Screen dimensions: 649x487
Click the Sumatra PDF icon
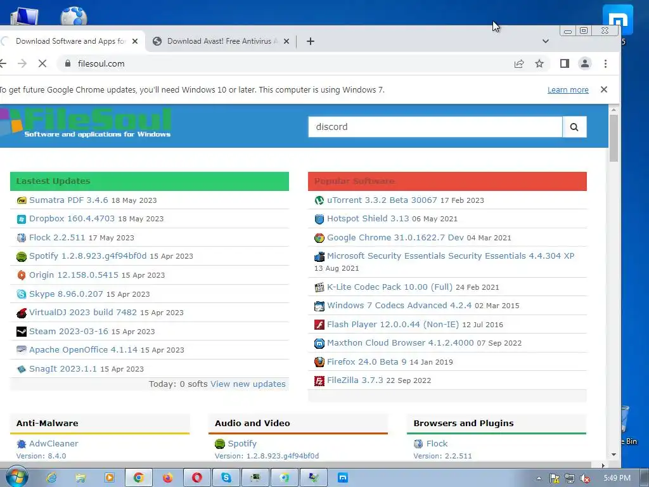click(22, 200)
